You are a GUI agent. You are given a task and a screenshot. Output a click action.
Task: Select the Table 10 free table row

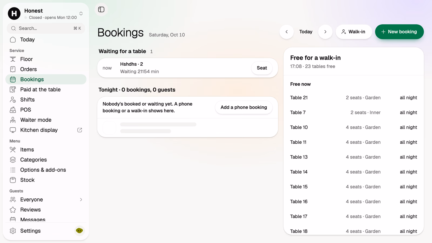click(x=354, y=127)
